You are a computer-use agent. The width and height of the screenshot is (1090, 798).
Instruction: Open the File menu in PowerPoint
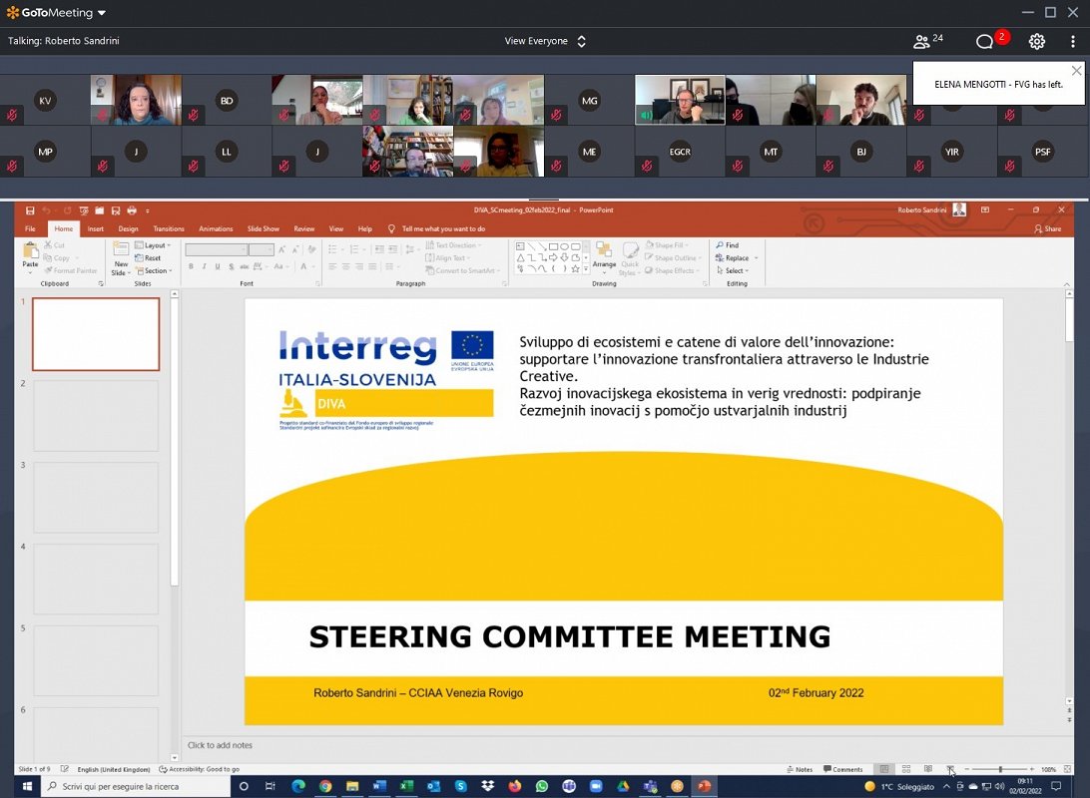(x=30, y=228)
